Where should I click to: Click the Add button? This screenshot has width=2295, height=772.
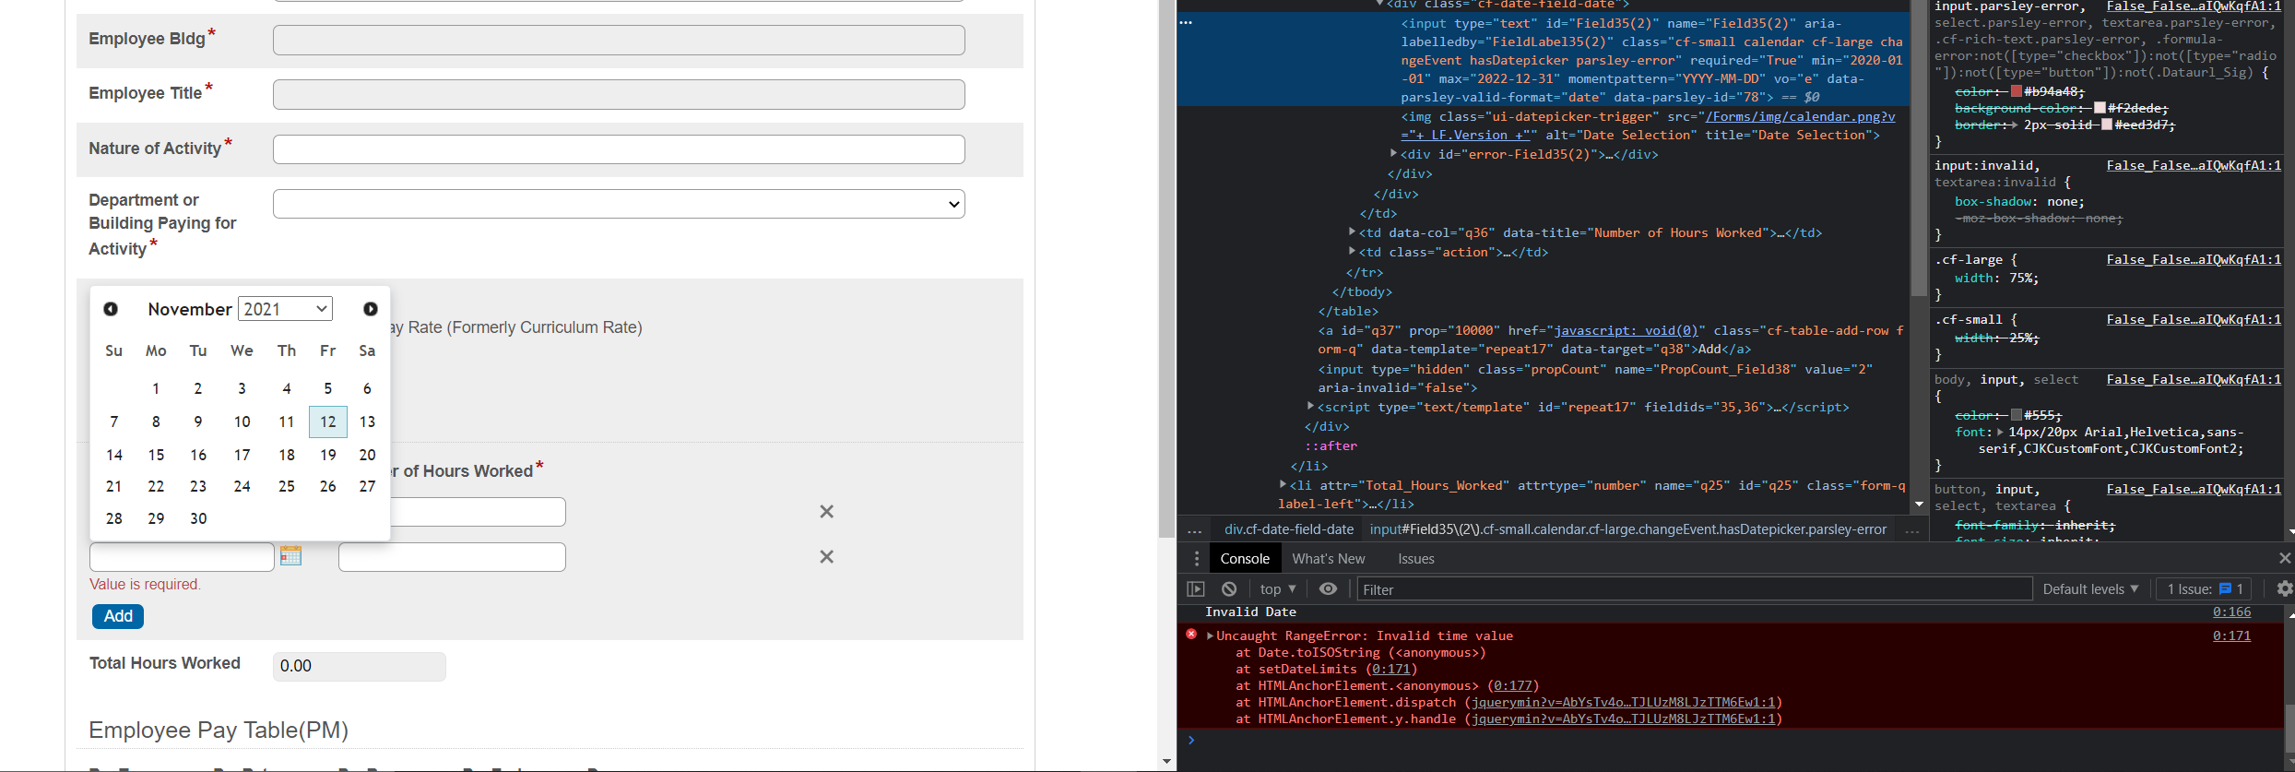[x=118, y=616]
